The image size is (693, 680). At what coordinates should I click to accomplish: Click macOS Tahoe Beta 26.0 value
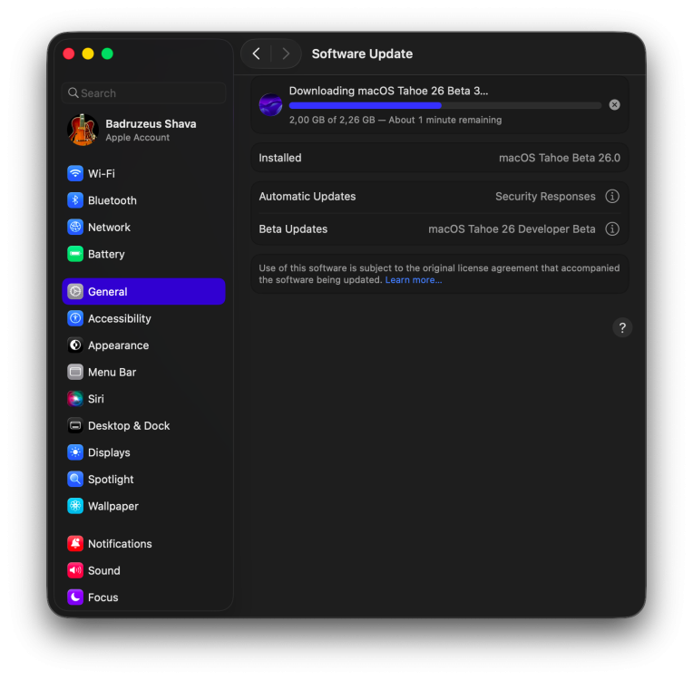(x=560, y=158)
